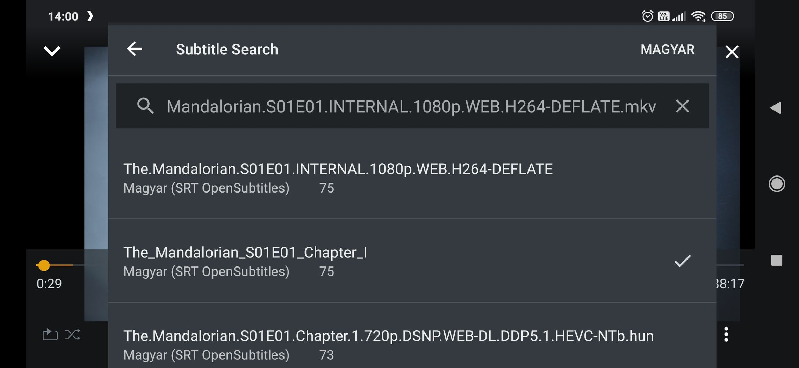
Task: Tap the Android recents square button
Action: pyautogui.click(x=777, y=260)
